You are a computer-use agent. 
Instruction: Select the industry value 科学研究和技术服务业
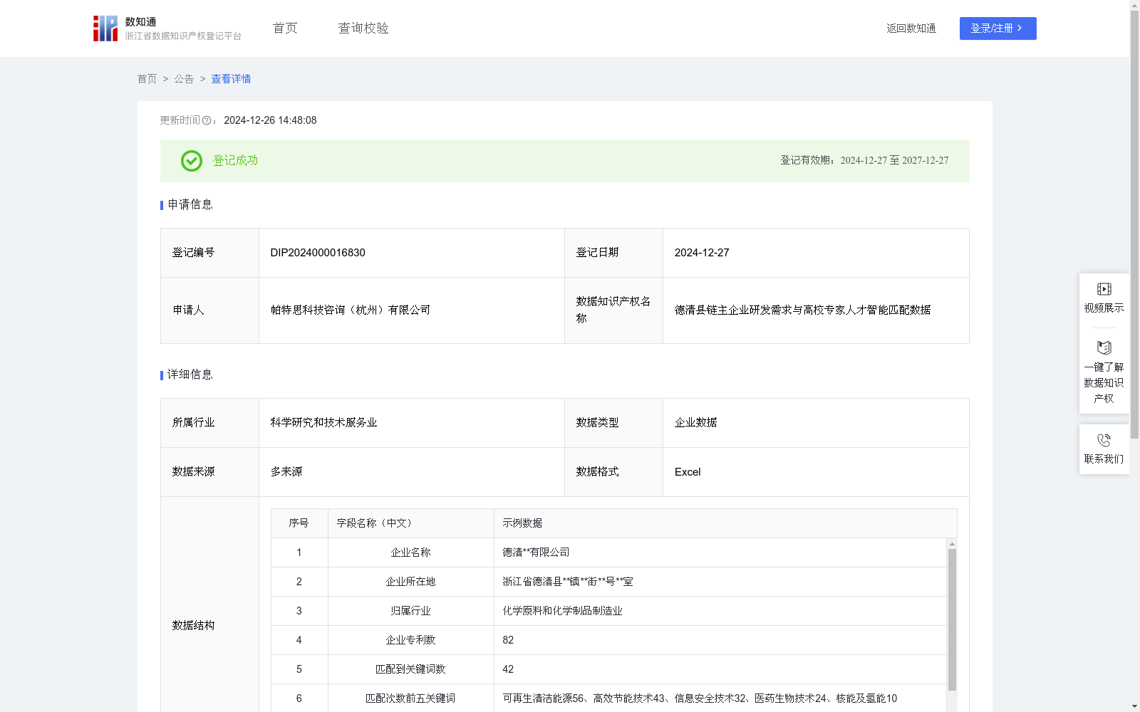pos(323,423)
